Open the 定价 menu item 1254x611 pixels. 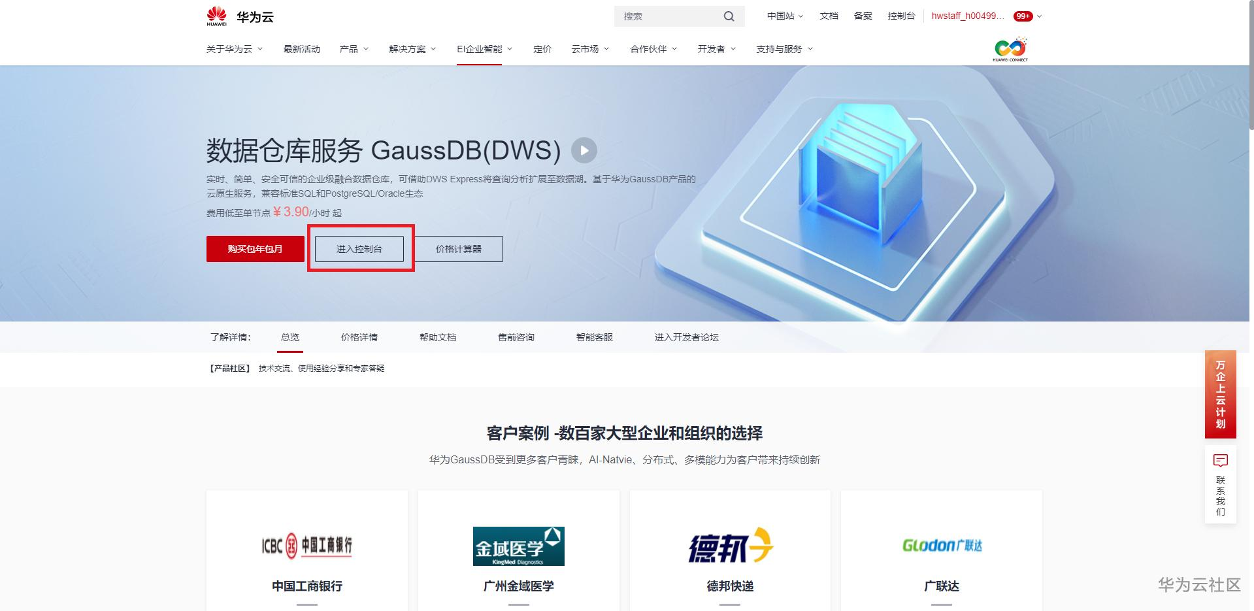point(542,49)
